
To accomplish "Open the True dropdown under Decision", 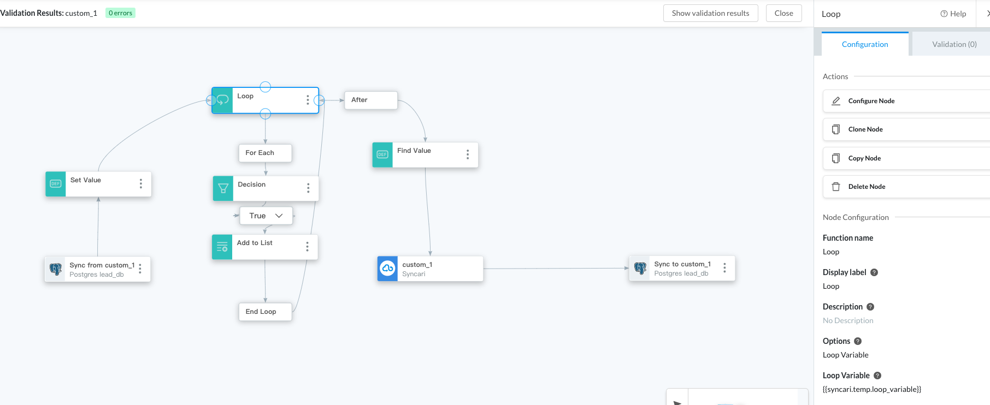I will click(x=266, y=216).
